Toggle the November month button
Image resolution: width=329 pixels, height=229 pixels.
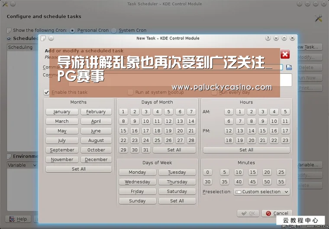(x=62, y=160)
